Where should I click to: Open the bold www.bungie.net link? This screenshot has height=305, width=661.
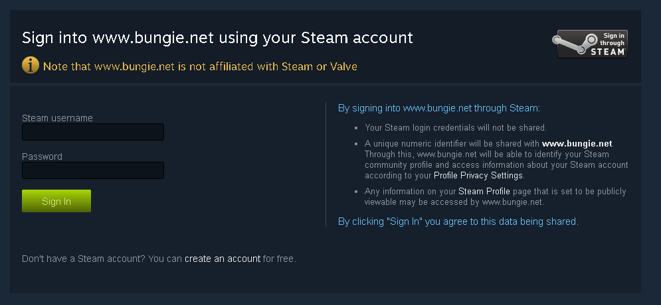577,143
